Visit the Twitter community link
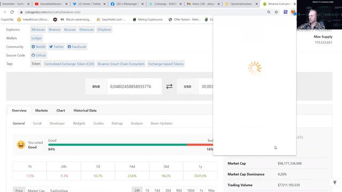Image resolution: width=342 pixels, height=192 pixels. click(x=56, y=47)
